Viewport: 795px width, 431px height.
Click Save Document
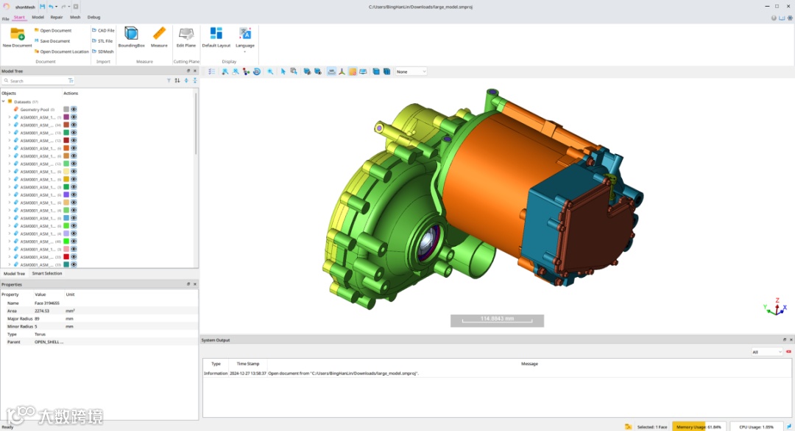(x=52, y=41)
